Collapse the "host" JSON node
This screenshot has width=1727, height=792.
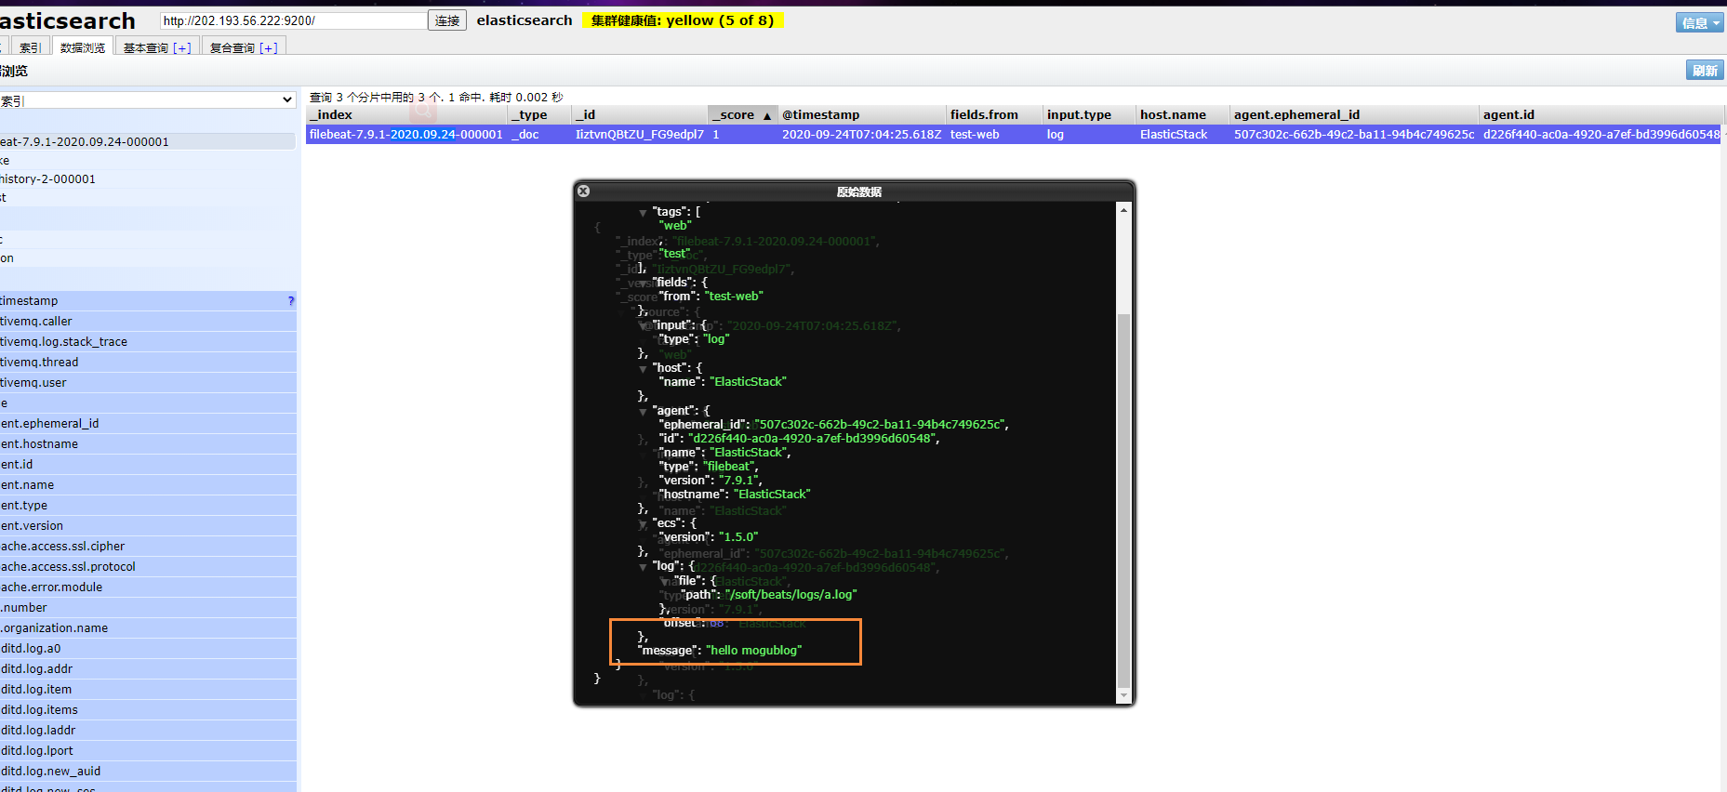(643, 369)
